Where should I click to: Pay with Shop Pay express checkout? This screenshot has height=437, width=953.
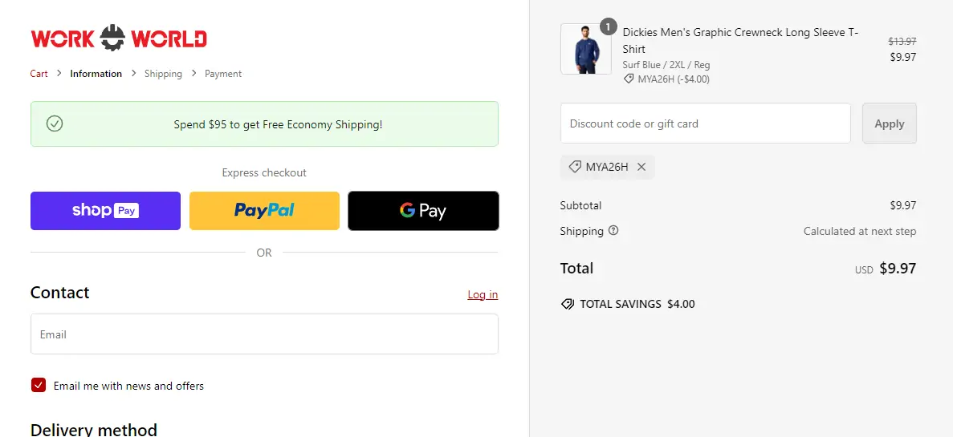pos(105,211)
